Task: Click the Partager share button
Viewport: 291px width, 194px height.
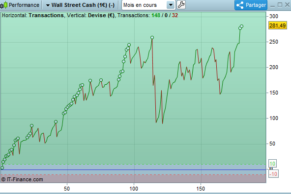Action: [251, 5]
